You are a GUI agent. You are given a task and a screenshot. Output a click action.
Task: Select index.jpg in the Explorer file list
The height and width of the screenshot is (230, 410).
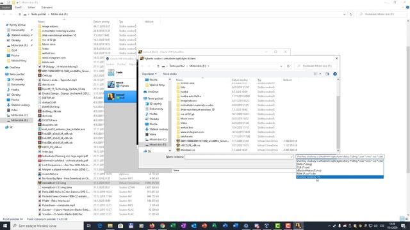pos(47,151)
